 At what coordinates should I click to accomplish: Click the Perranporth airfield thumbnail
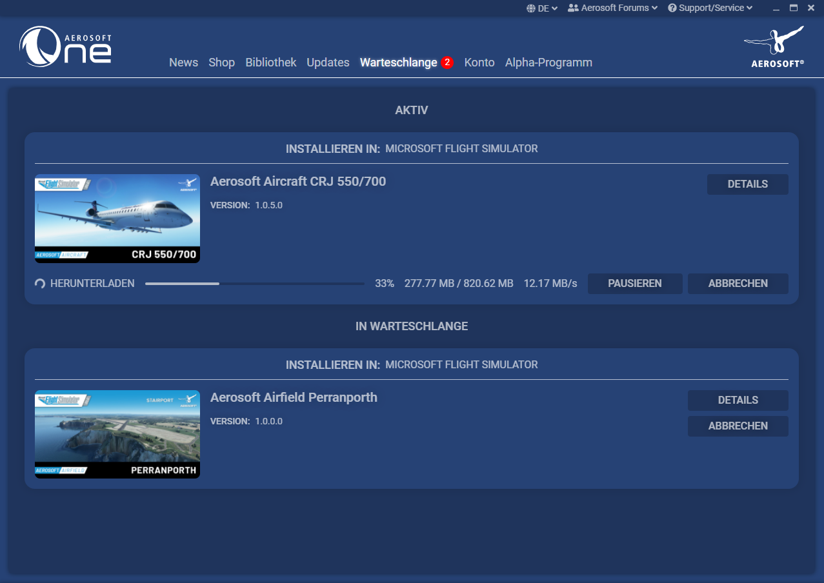pyautogui.click(x=117, y=434)
